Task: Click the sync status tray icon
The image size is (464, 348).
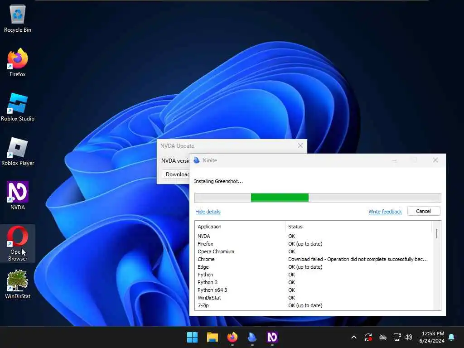Action: (x=368, y=337)
